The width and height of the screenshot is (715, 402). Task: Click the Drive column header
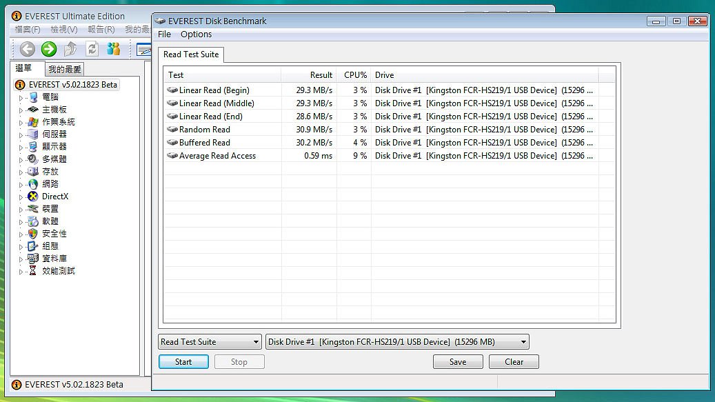click(485, 74)
